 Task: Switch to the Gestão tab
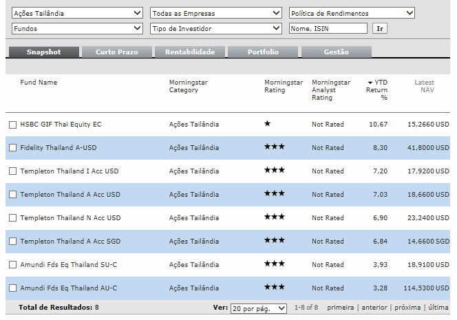point(337,52)
